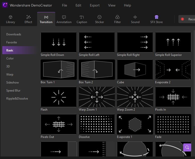Choose the 3D transition category
Image resolution: width=195 pixels, height=159 pixels.
(8, 66)
